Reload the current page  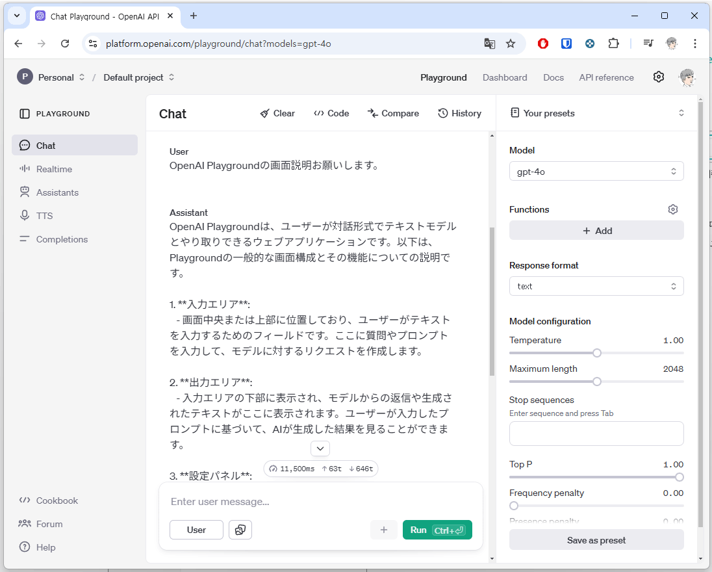pyautogui.click(x=65, y=44)
